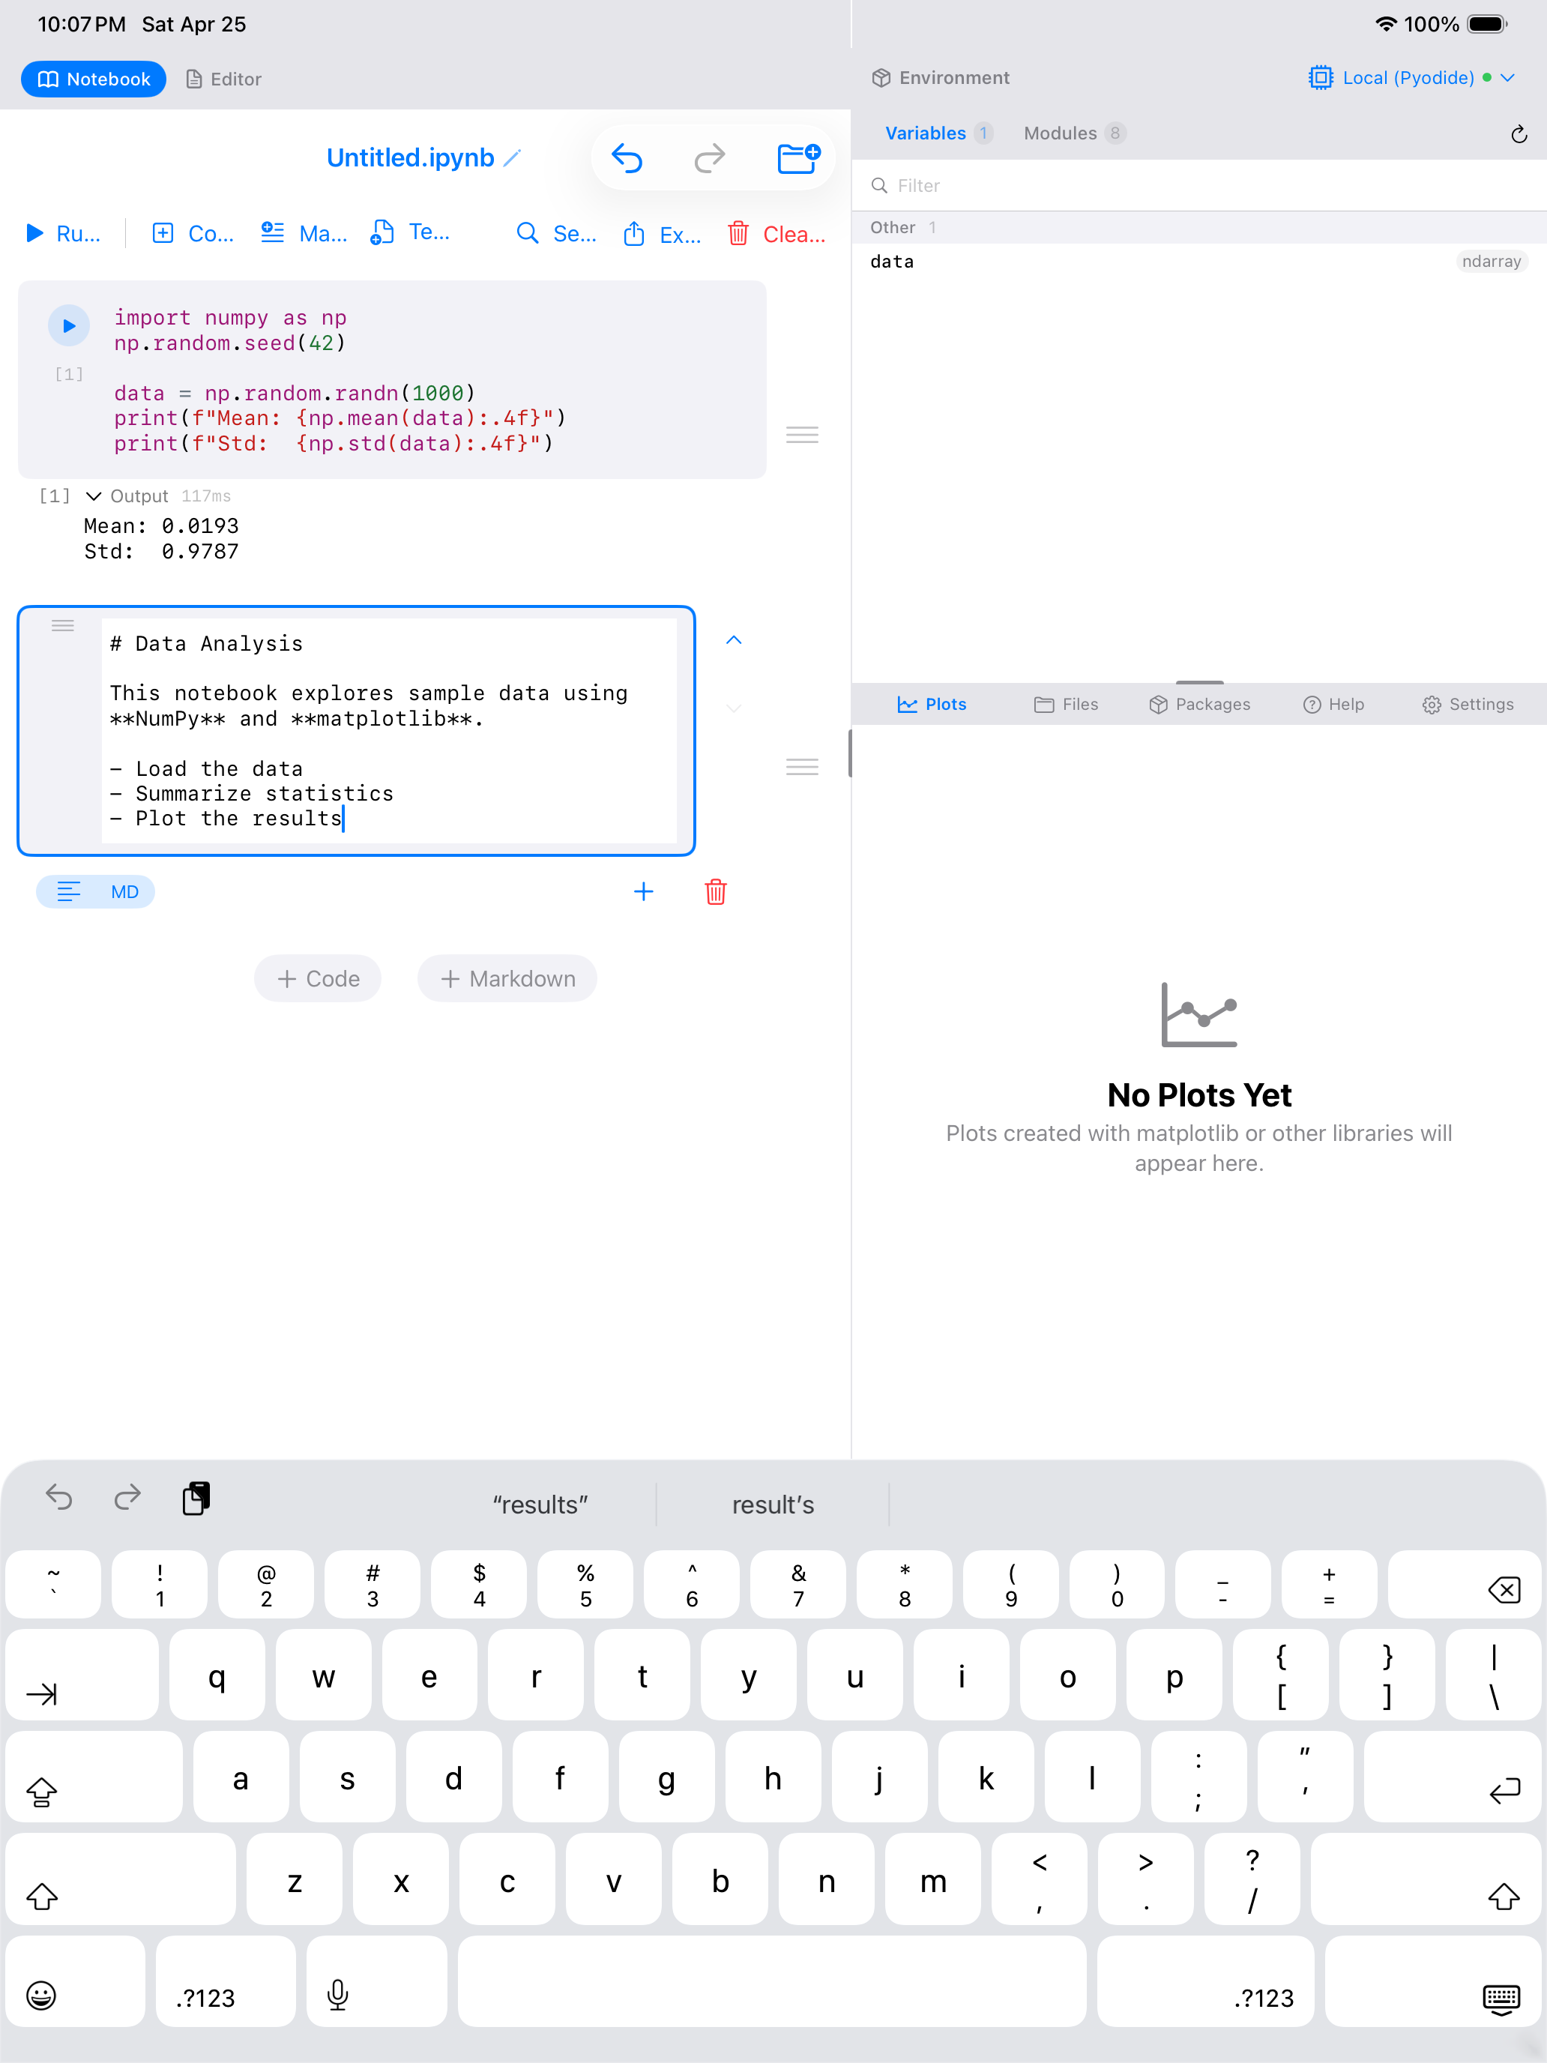Open the Ex... export toolbar button
Viewport: 1547px width, 2063px height.
pyautogui.click(x=662, y=233)
